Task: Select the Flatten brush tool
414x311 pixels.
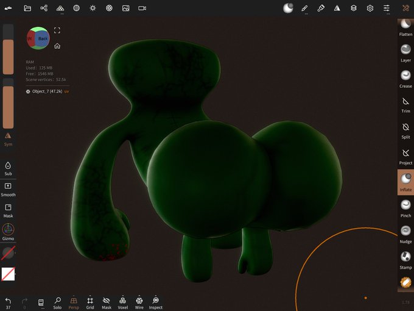Action: tap(405, 28)
